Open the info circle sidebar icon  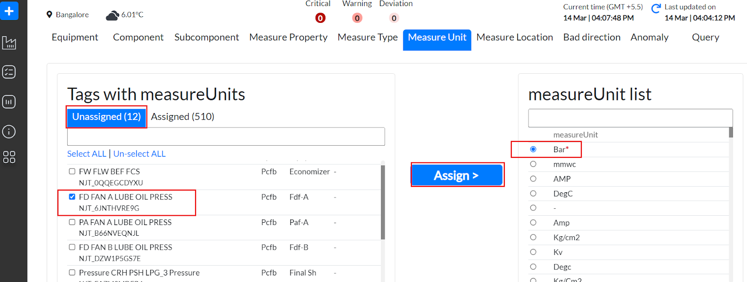[9, 132]
